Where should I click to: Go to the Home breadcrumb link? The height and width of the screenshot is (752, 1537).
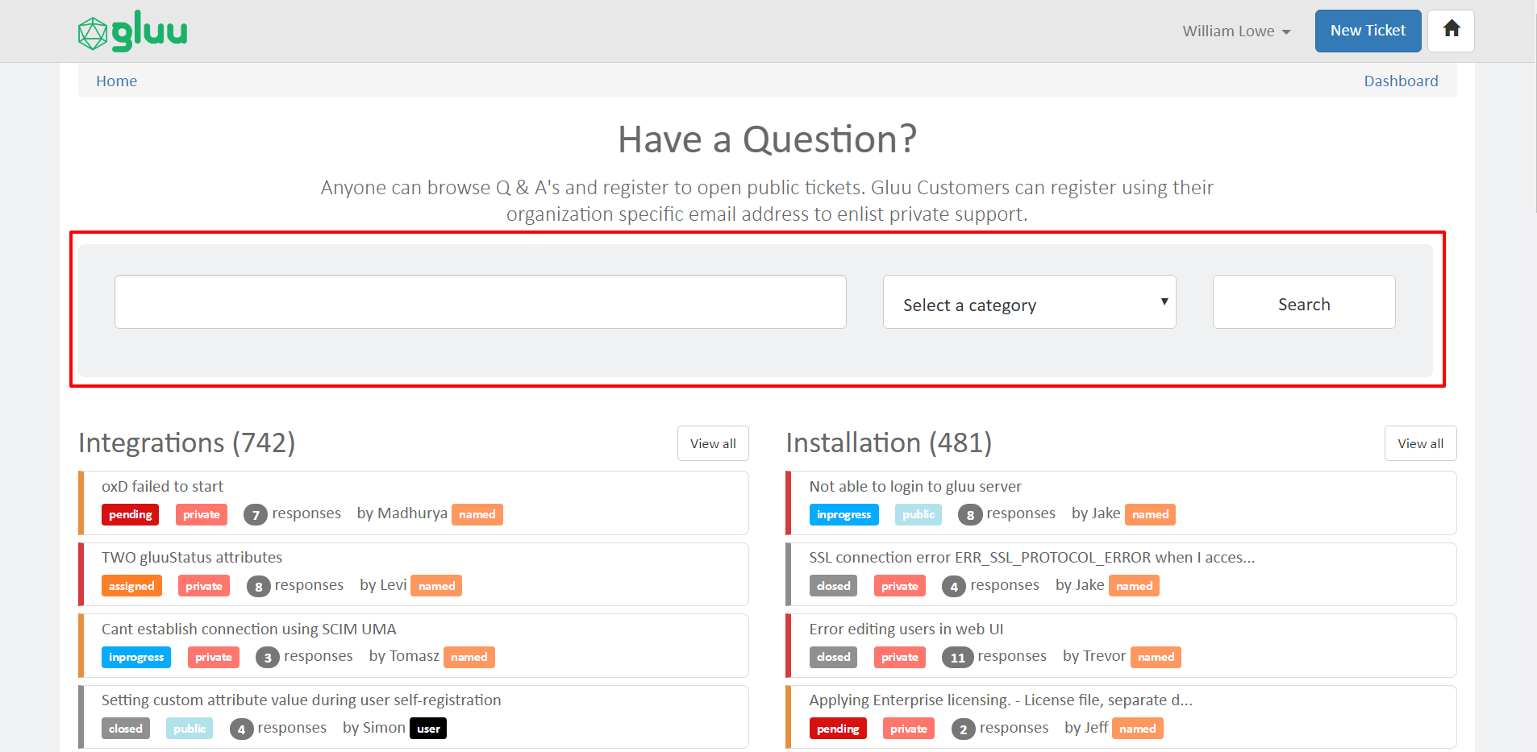pyautogui.click(x=117, y=81)
